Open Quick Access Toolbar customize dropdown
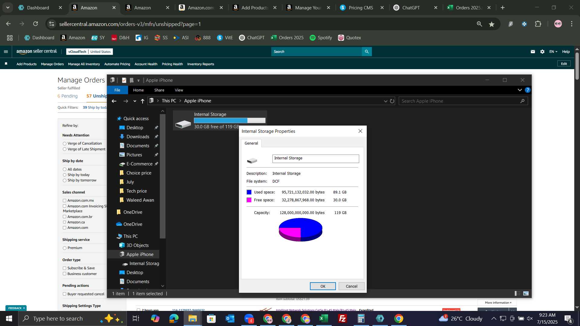This screenshot has width=580, height=326. coord(138,80)
